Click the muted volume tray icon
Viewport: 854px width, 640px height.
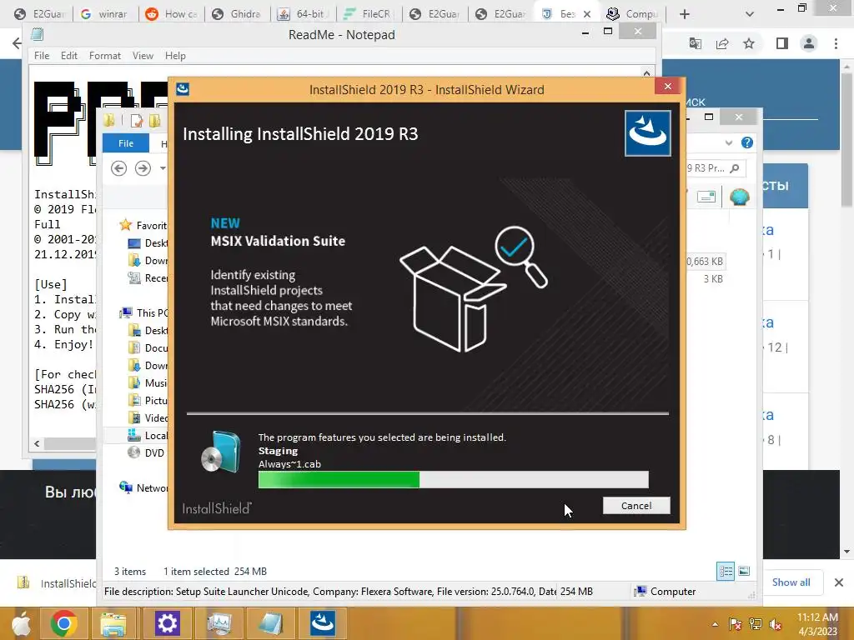[x=776, y=624]
